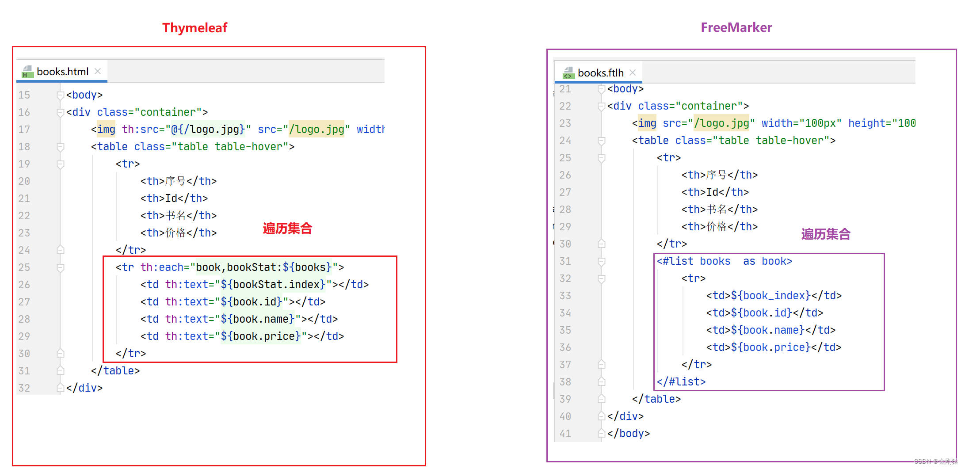
Task: Click the </#list> closing directive
Action: 681,382
